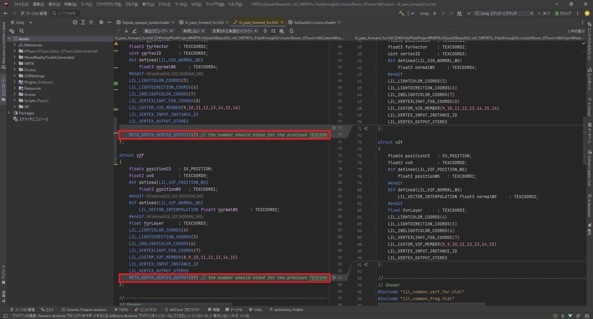
Task: Open diff viewer settings gear
Action: (281, 31)
